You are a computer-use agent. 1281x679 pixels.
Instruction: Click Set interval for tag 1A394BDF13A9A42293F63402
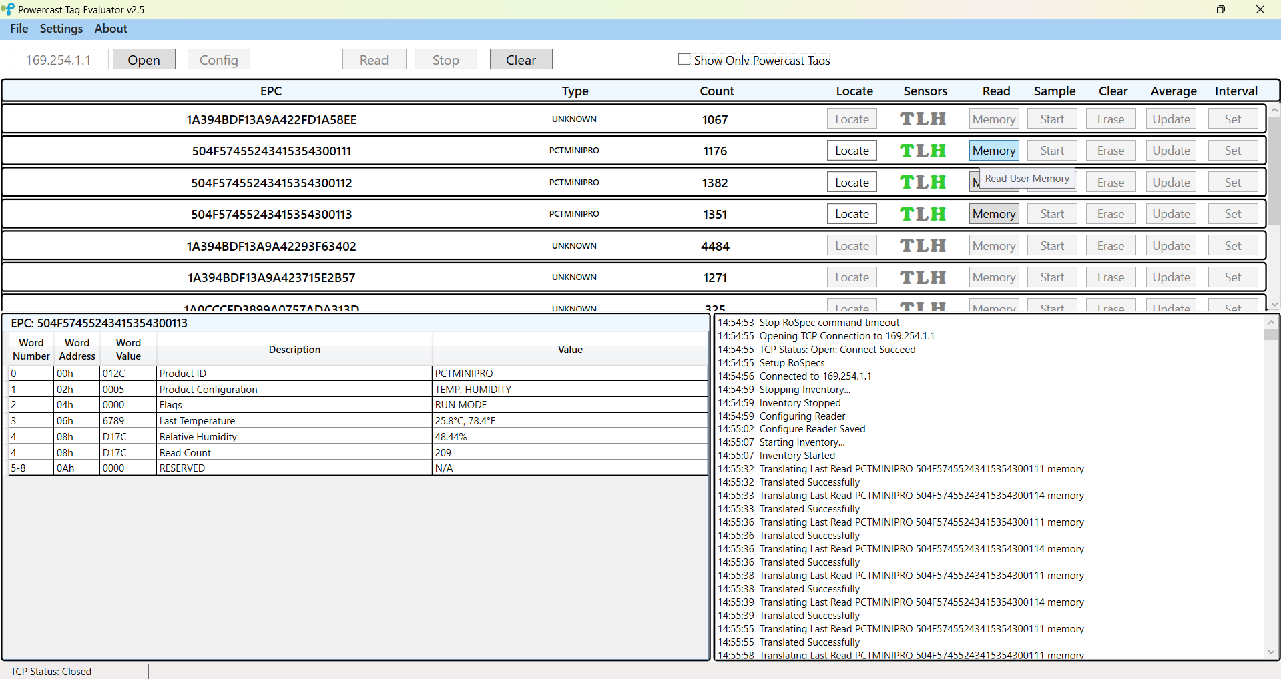1233,245
